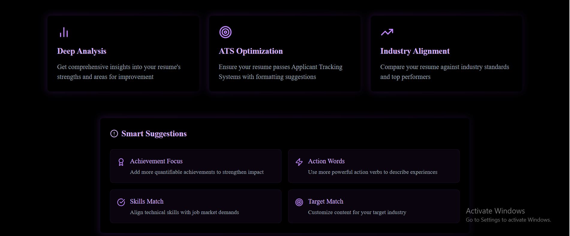Click the target icon above ATS Optimization

[x=225, y=32]
